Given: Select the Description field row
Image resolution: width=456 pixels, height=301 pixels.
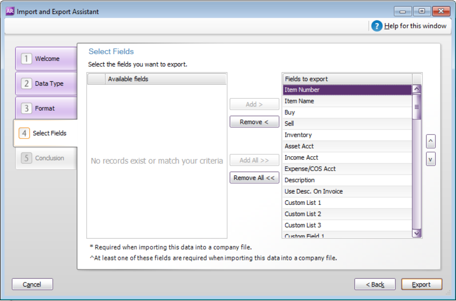Looking at the screenshot, I should (347, 181).
